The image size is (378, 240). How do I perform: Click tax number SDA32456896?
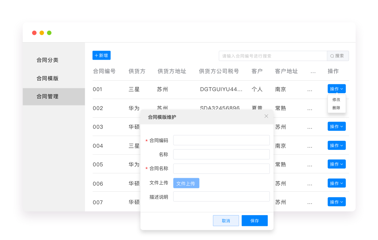coord(220,108)
